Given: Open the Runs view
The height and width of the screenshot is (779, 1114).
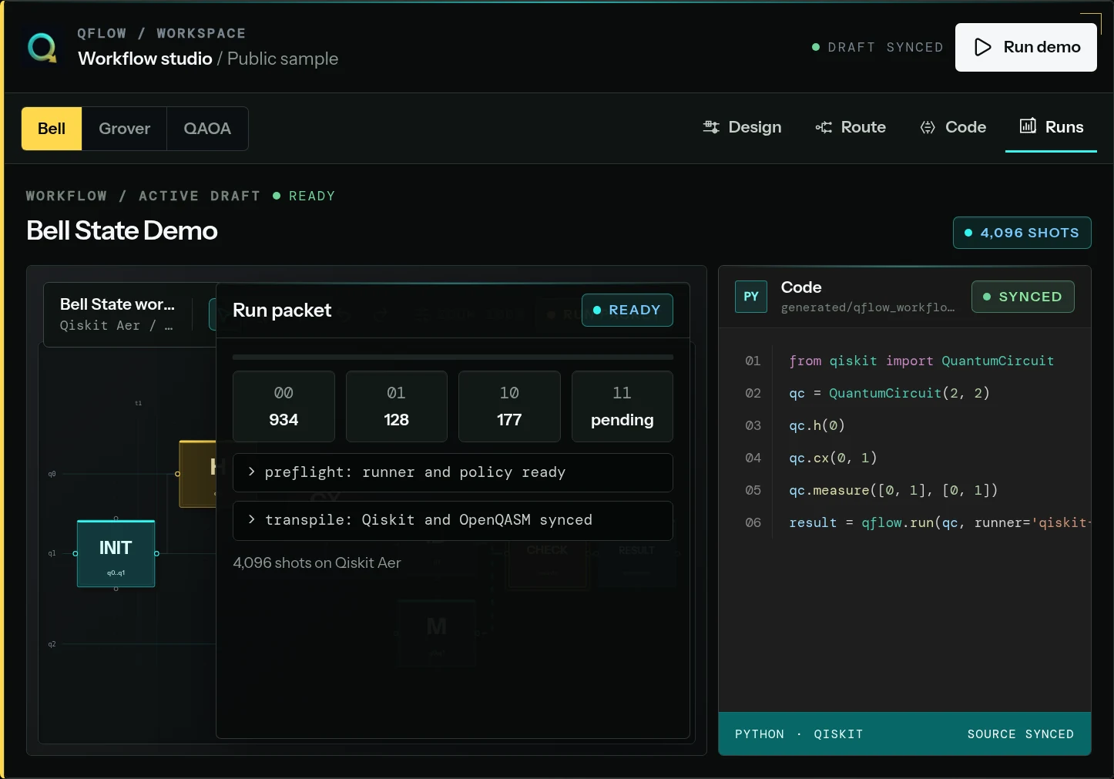Looking at the screenshot, I should click(1051, 127).
